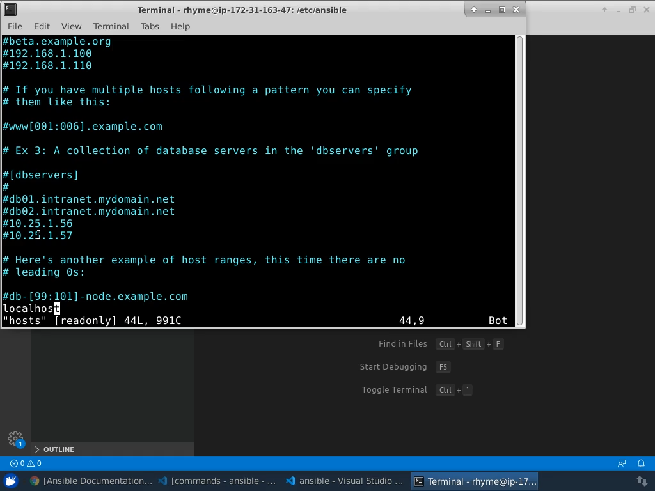Viewport: 655px width, 491px height.
Task: Open the Edit menu in Terminal
Action: [x=42, y=26]
